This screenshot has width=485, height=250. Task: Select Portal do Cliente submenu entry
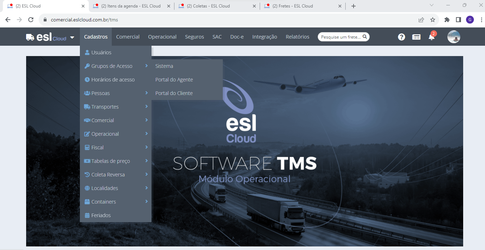point(187,93)
